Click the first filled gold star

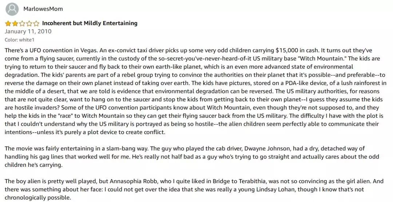coord(8,24)
